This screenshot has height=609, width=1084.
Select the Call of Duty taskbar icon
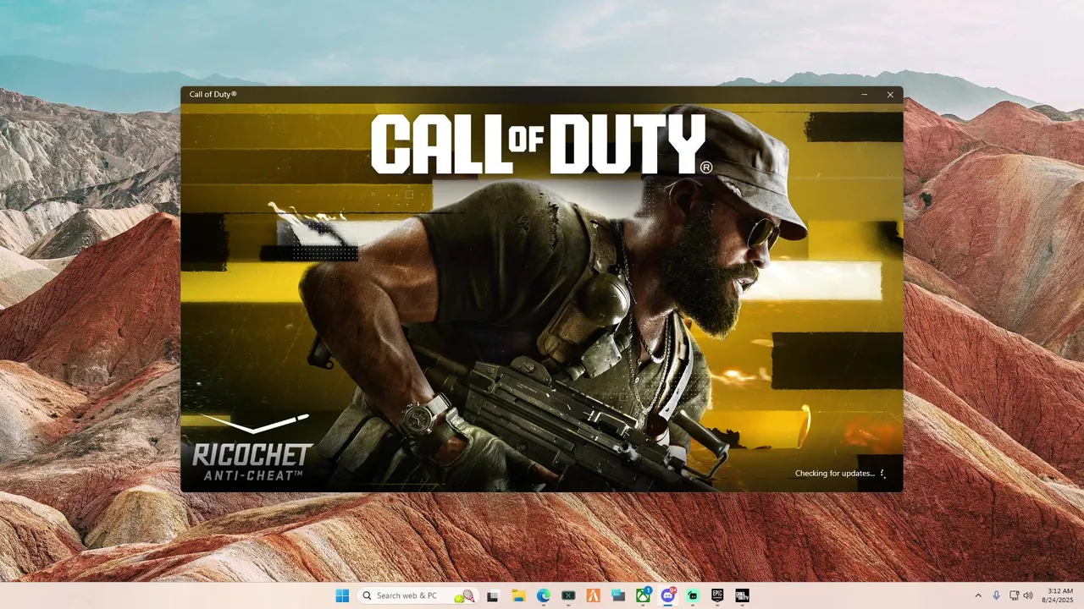(743, 595)
